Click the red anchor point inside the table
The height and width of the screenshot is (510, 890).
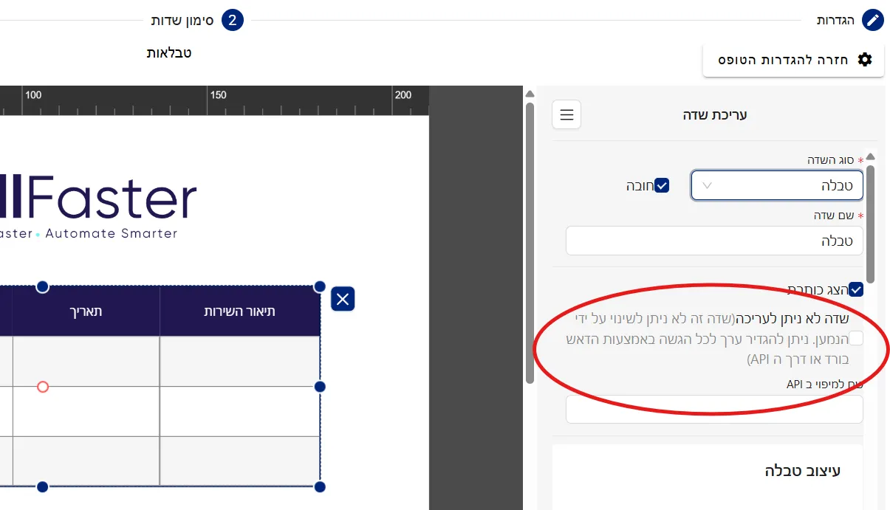point(42,386)
